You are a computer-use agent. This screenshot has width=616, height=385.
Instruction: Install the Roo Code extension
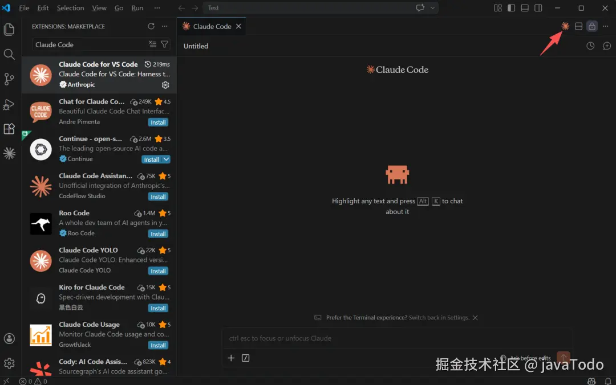[157, 234]
